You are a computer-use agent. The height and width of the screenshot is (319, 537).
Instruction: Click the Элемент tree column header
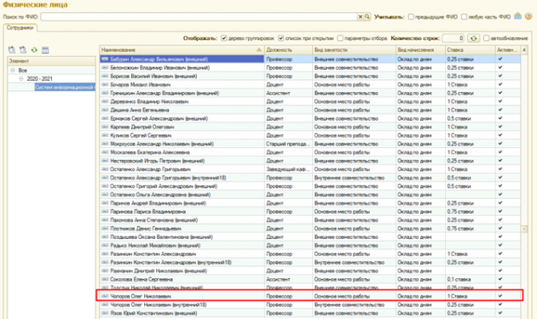(x=51, y=61)
